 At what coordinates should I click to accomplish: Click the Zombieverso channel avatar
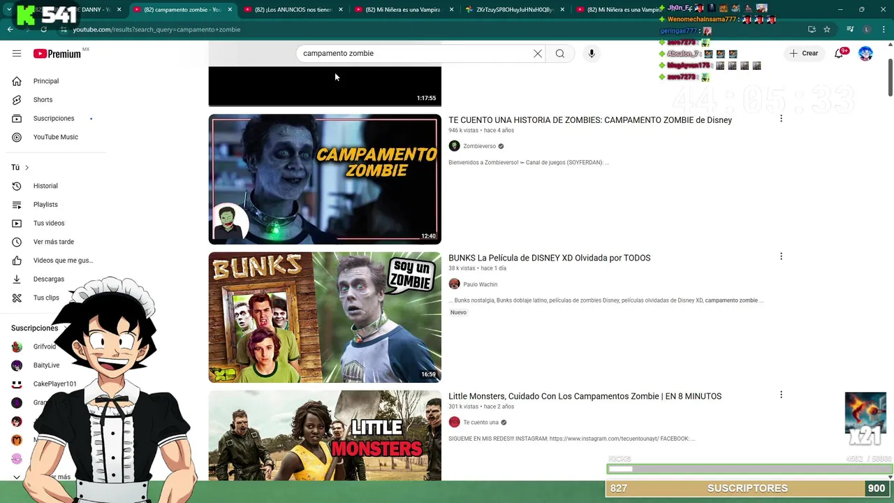(x=454, y=146)
